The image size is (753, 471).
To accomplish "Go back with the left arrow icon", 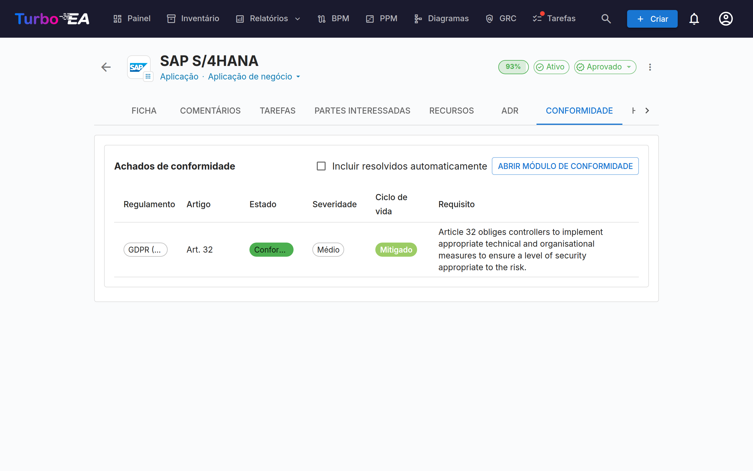I will [106, 67].
